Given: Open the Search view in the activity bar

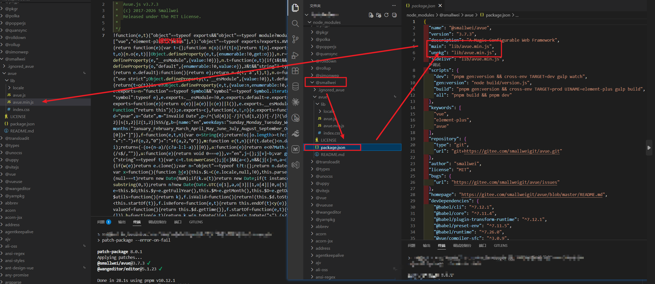Looking at the screenshot, I should pyautogui.click(x=295, y=24).
